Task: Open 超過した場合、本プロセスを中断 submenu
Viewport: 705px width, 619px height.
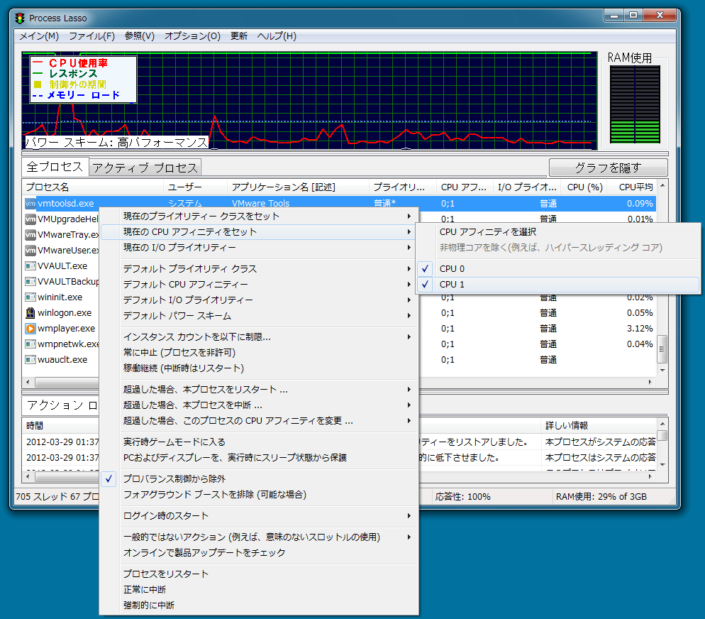Action: 260,405
